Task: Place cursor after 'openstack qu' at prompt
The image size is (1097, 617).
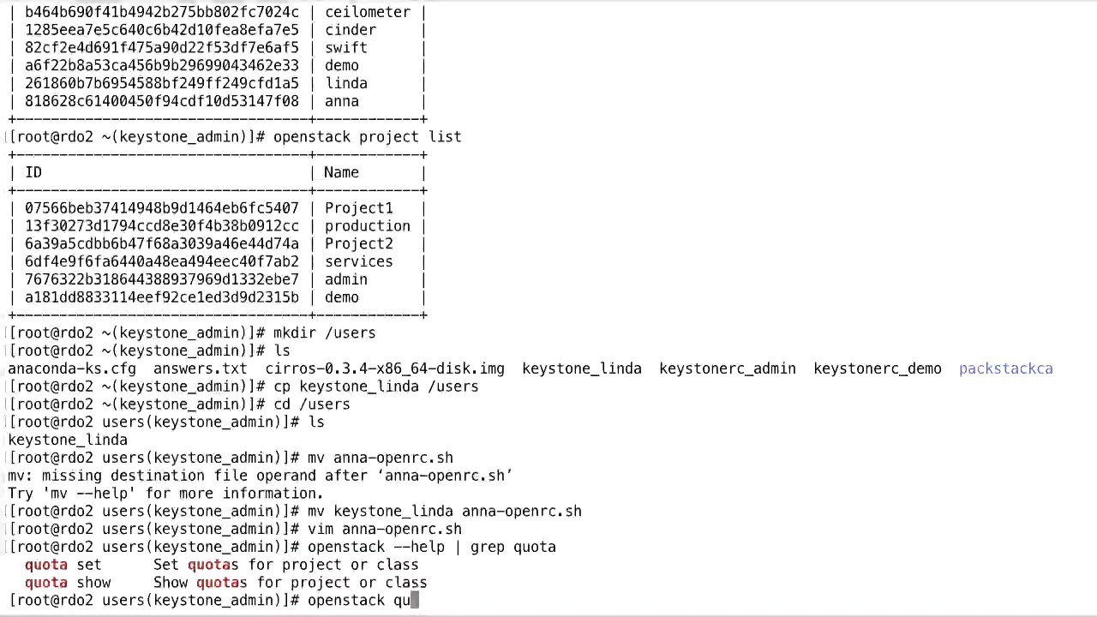Action: pos(415,601)
